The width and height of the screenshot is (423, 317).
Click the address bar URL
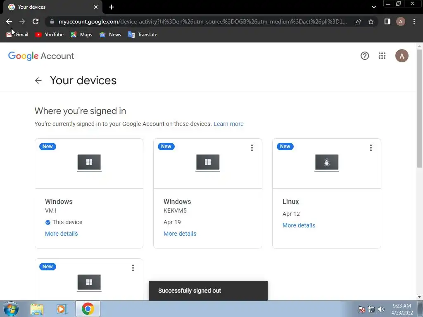pyautogui.click(x=202, y=21)
